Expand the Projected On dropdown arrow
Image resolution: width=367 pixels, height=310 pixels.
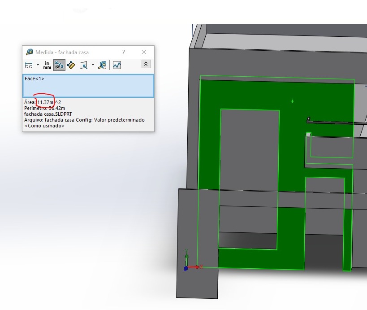[93, 65]
